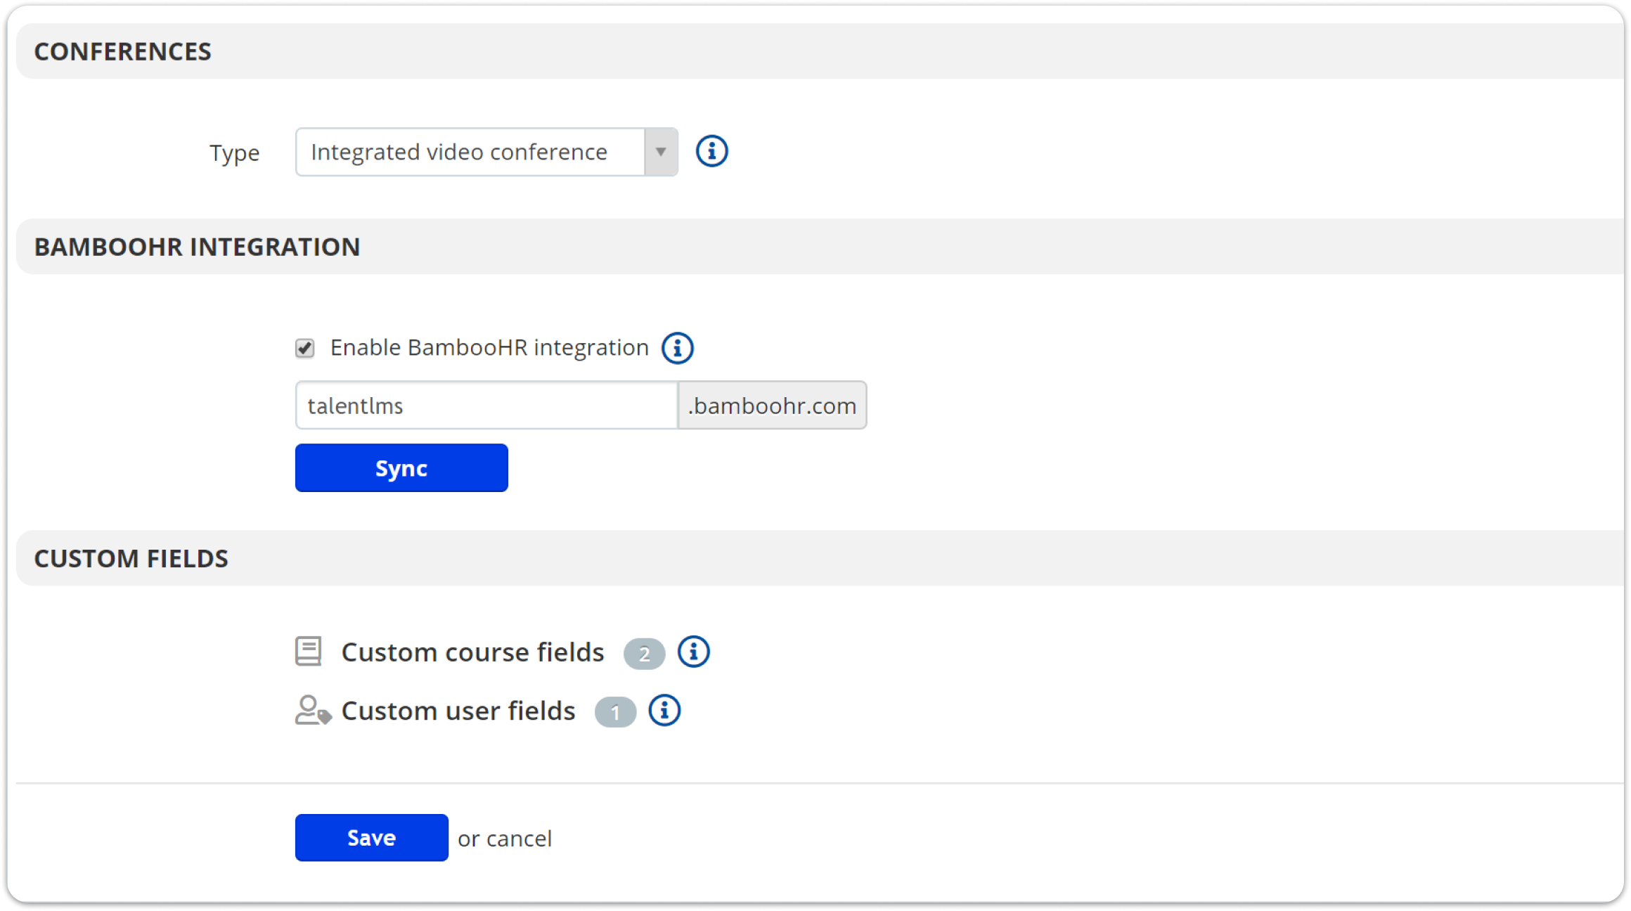Click info icon next to conference Type
Viewport: 1631px width, 911px height.
(711, 151)
